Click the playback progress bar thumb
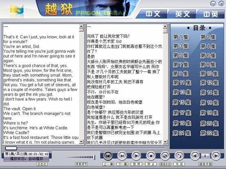Screen dimensions: 226x169 11,148
